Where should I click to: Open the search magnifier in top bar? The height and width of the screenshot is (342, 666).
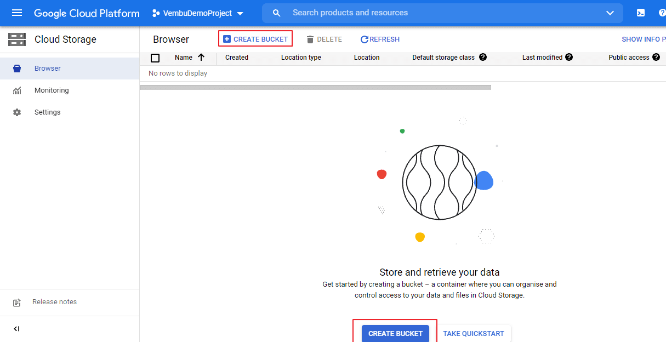coord(276,13)
